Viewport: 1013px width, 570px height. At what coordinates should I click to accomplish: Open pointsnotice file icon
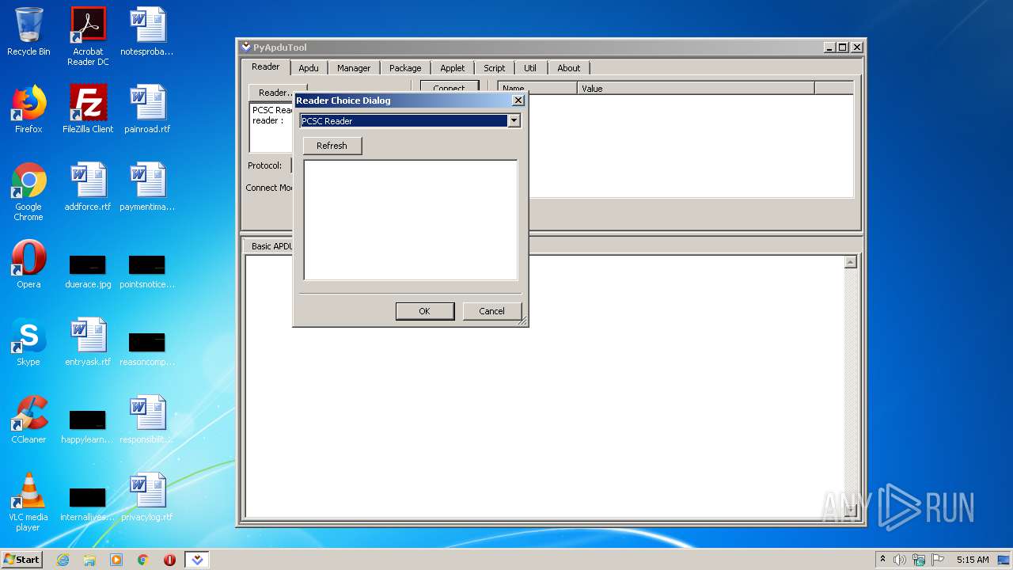click(x=147, y=270)
